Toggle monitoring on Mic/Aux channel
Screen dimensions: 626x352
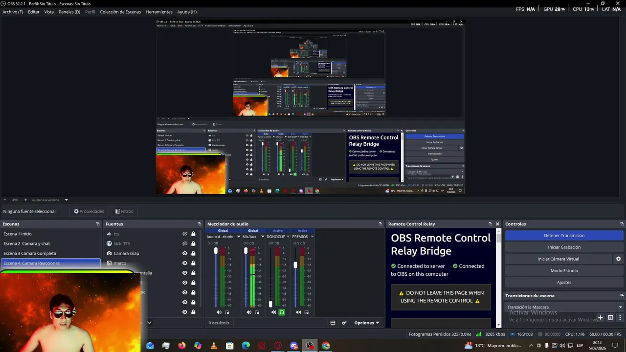[257, 312]
